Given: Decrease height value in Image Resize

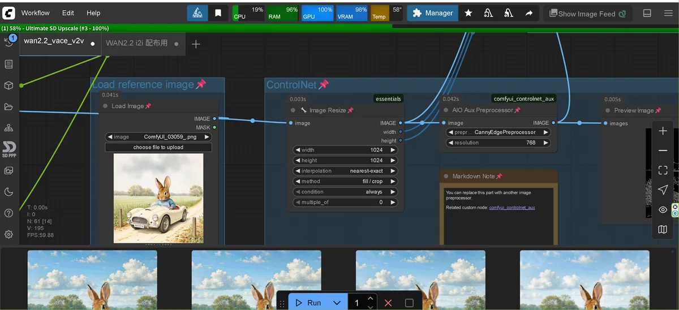Looking at the screenshot, I should pos(298,161).
